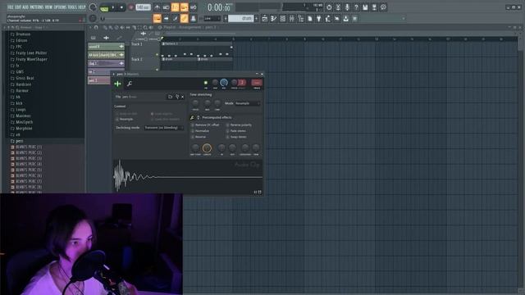Expand the Harmor browser folder

pos(22,91)
